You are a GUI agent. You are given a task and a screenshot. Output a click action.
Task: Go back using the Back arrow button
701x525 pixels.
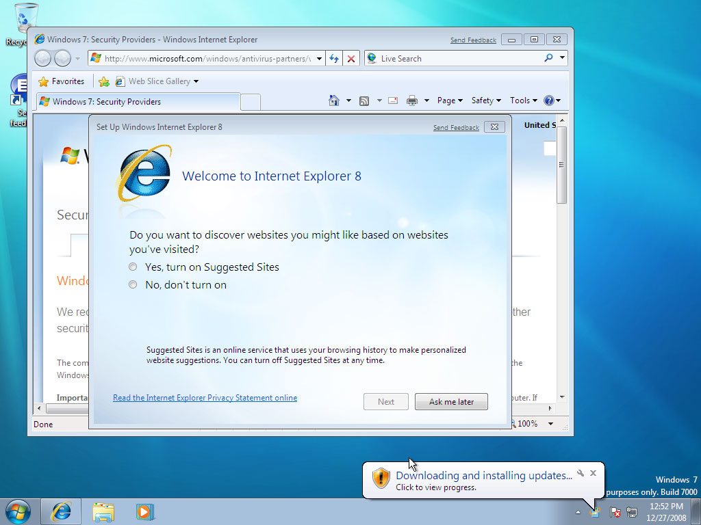43,59
